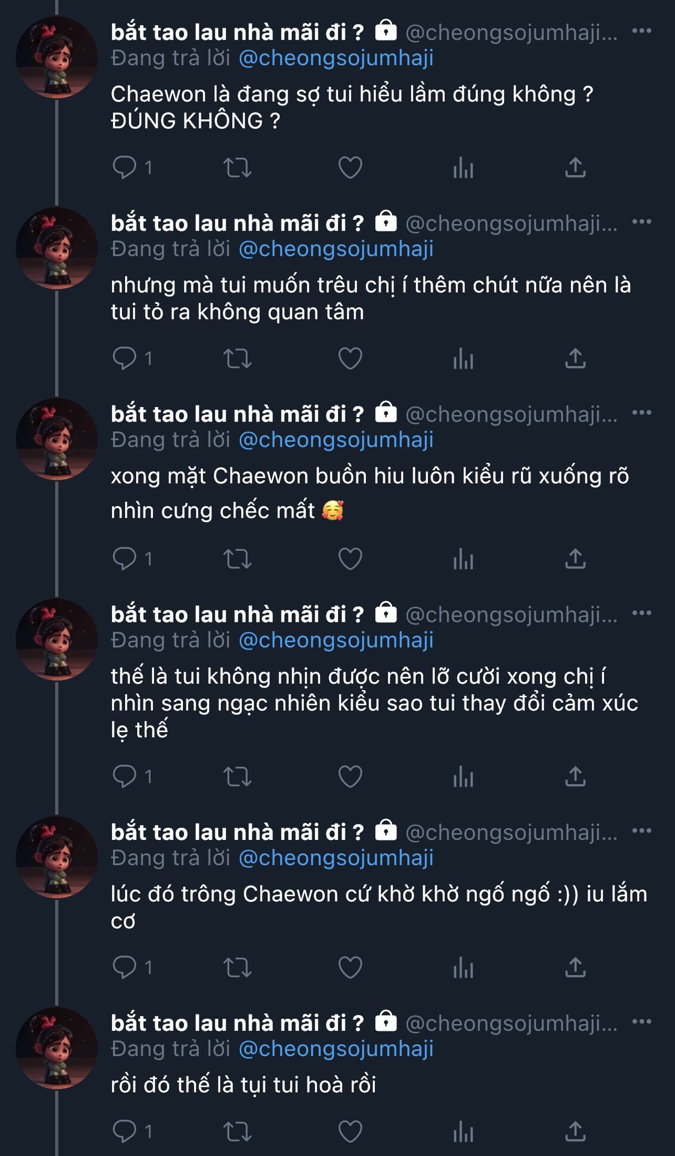Open more options on "Chaewon là đang sợ" tweet
This screenshot has height=1156, width=675.
click(641, 31)
